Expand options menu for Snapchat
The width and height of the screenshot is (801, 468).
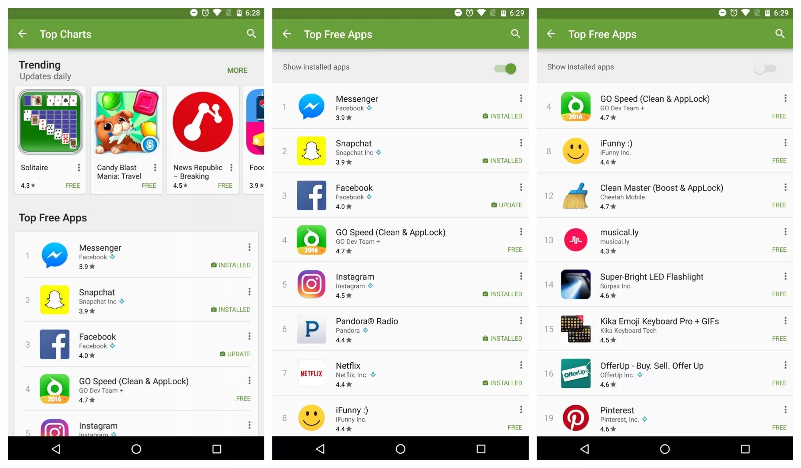(519, 141)
